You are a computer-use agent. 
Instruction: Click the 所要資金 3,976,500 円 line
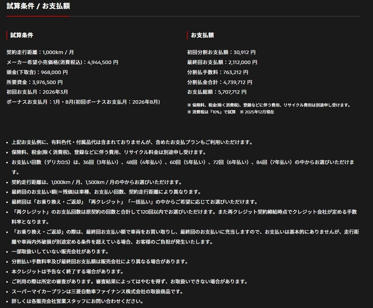(35, 82)
